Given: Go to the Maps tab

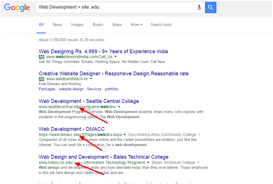Looking at the screenshot, I should point(117,25).
